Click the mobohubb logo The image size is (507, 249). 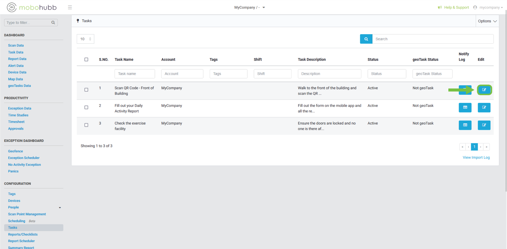point(32,7)
